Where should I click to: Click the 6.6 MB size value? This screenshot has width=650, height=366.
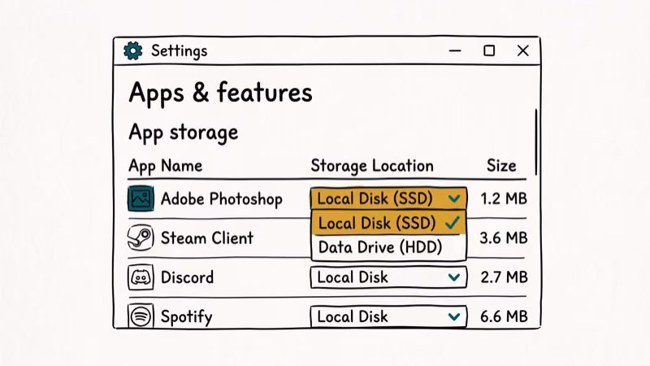(504, 316)
